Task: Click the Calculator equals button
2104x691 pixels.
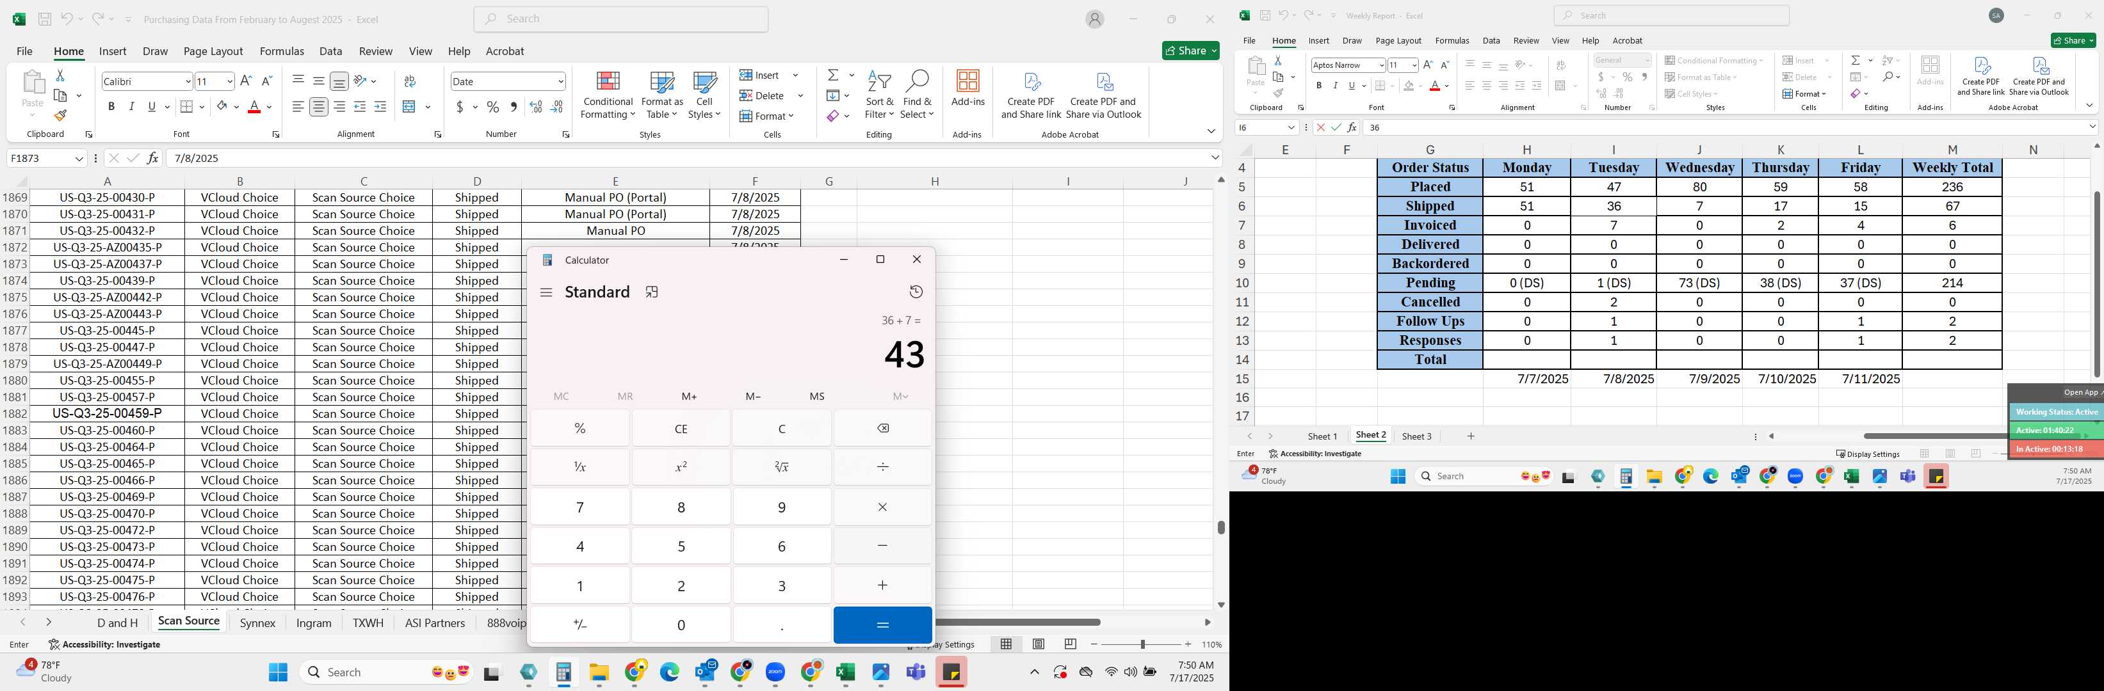Action: 882,625
